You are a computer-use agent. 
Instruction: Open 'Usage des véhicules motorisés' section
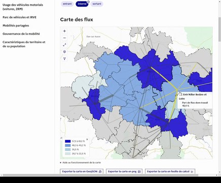click(23, 7)
